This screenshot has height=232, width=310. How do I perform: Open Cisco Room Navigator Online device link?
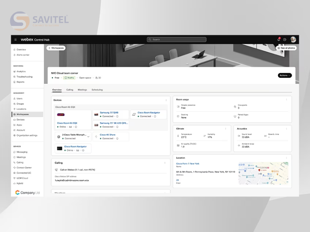tap(76, 147)
